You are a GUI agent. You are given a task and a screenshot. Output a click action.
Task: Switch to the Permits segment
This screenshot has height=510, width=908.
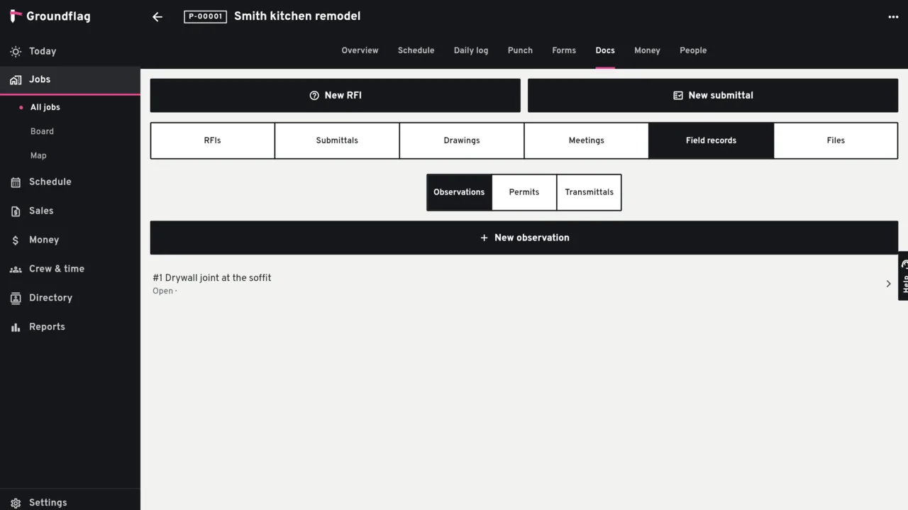point(524,192)
